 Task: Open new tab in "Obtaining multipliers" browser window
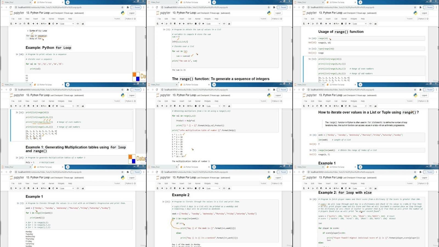[x=214, y=85]
